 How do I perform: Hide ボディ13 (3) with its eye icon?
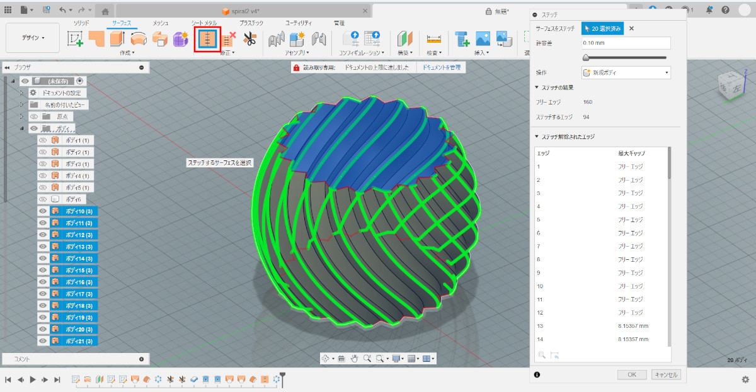[43, 247]
